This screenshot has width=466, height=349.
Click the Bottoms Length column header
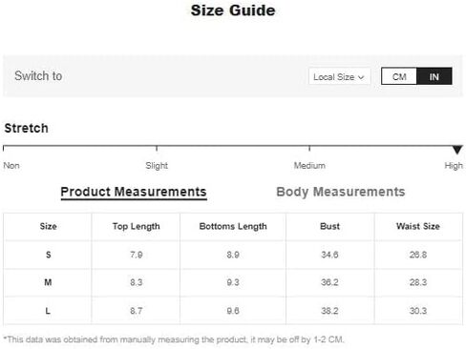pos(233,226)
